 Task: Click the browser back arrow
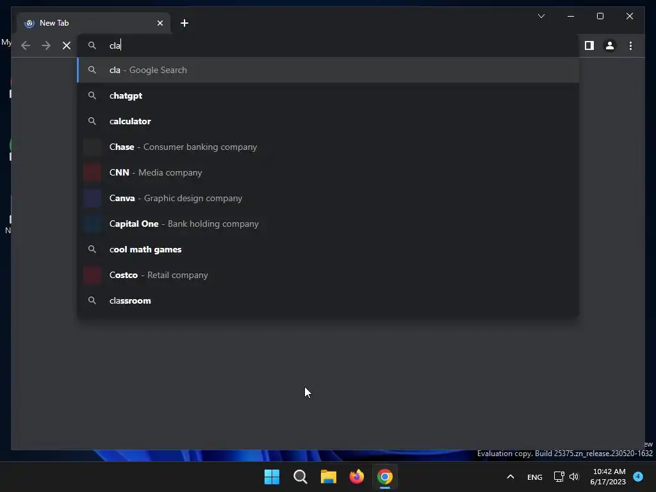[x=26, y=45]
